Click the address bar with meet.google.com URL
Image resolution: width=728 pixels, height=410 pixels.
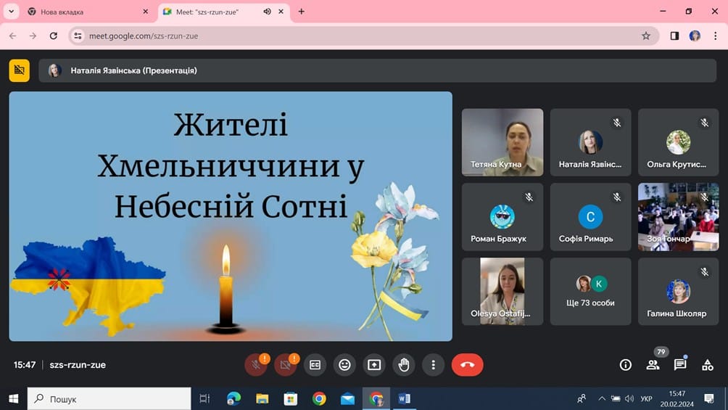pos(363,36)
